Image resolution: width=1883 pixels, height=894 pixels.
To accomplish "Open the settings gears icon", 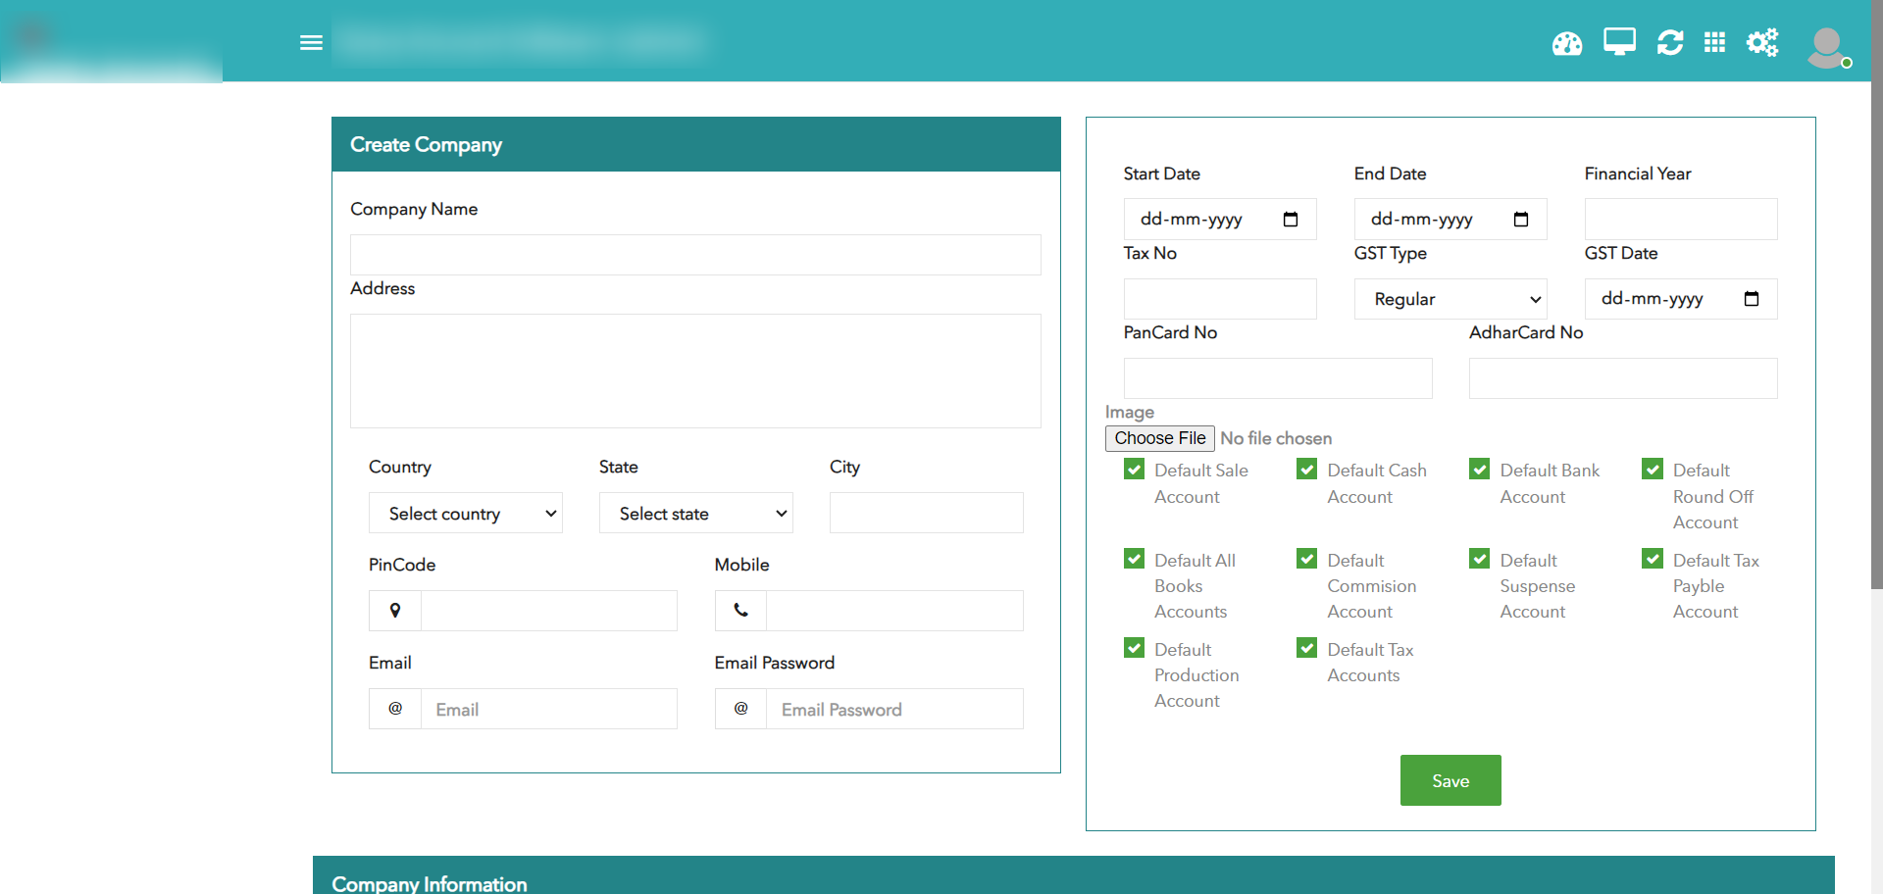I will point(1761,42).
